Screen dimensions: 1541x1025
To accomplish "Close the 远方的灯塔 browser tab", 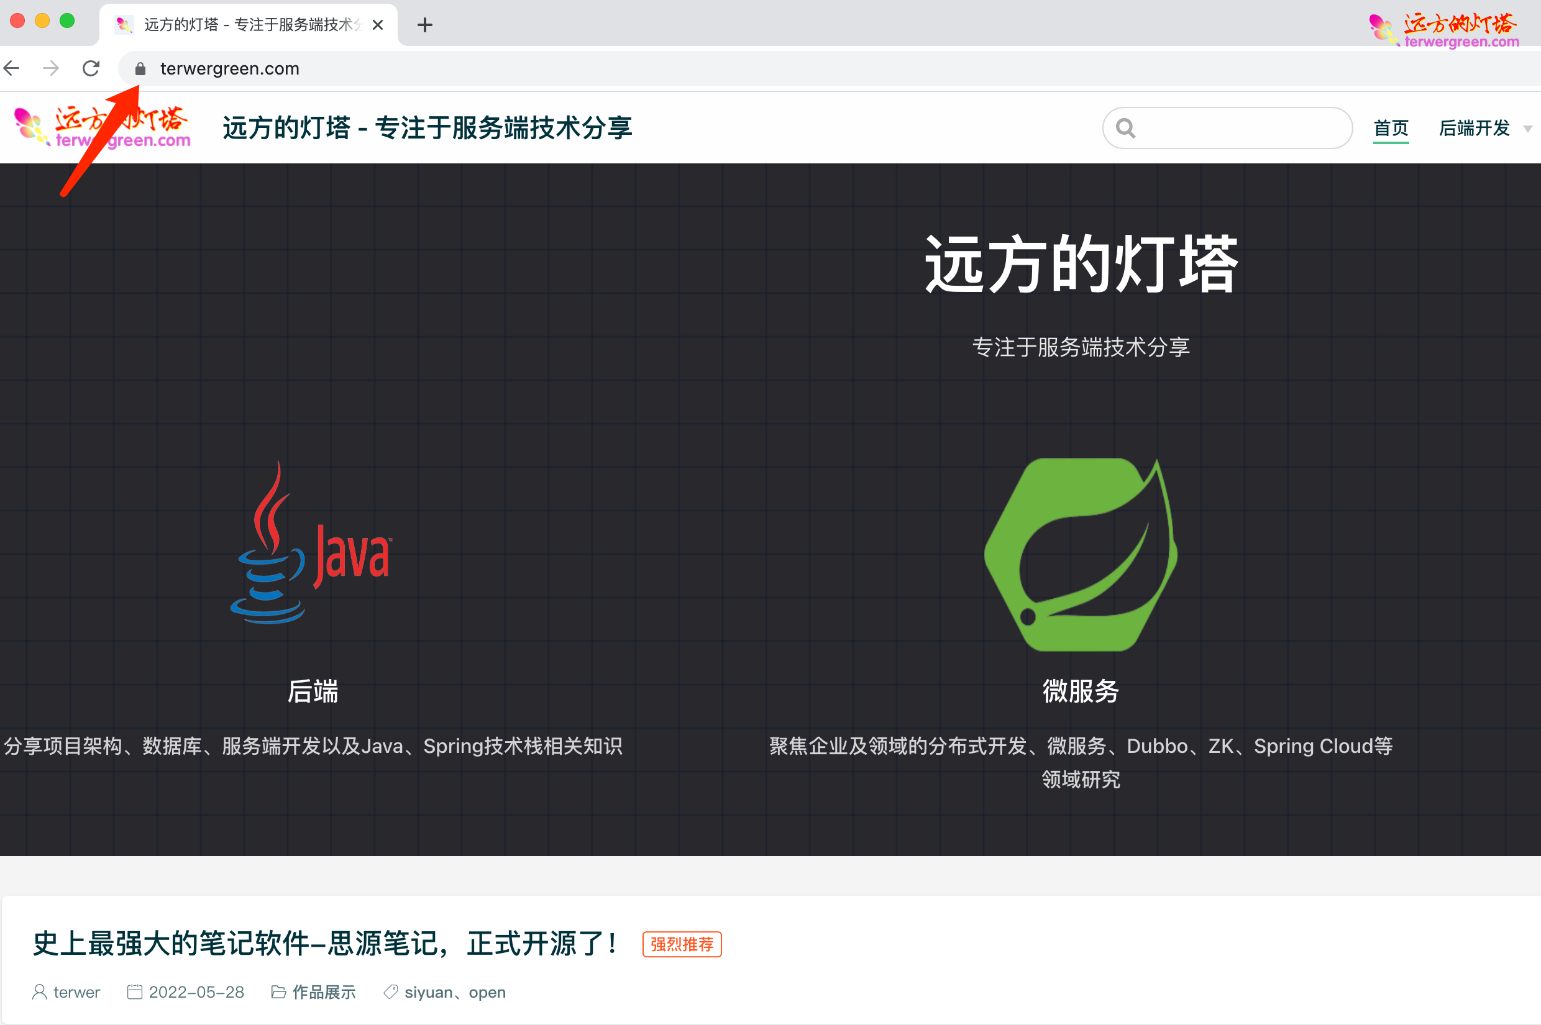I will pyautogui.click(x=378, y=25).
